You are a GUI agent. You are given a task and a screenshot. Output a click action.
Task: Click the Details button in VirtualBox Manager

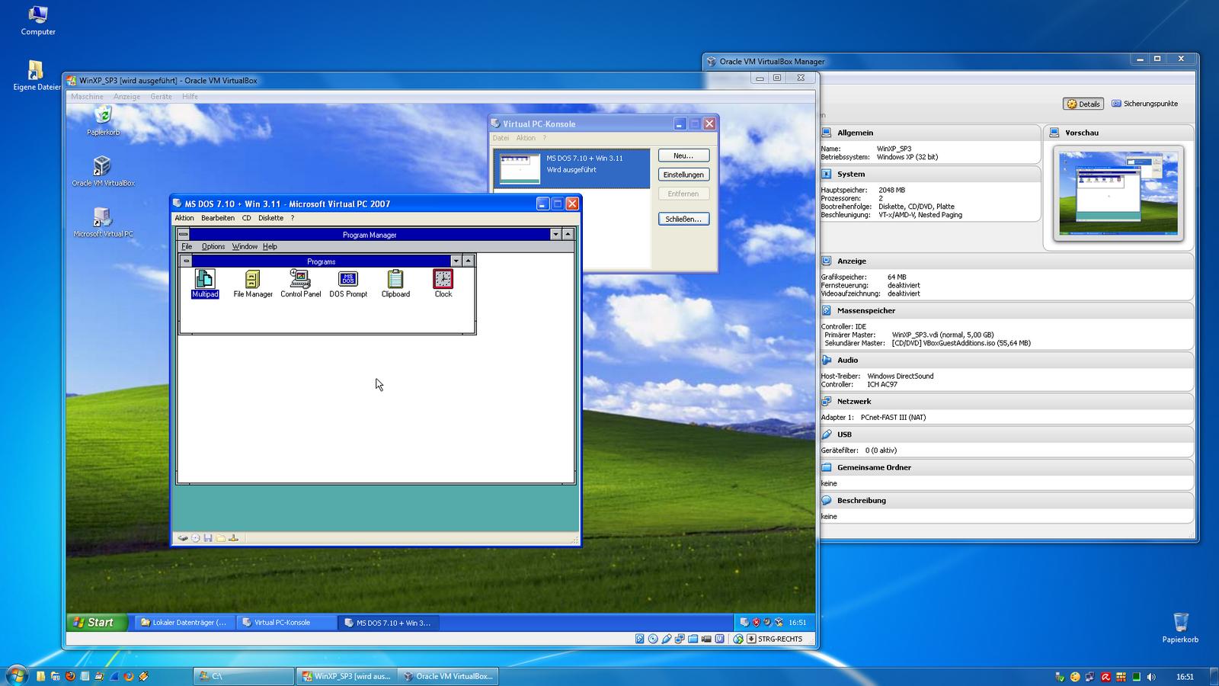[1083, 104]
